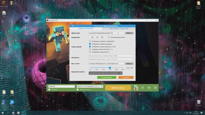Open the Minecraft version dropdown
Viewport: 205px width, 115px height.
tap(90, 87)
